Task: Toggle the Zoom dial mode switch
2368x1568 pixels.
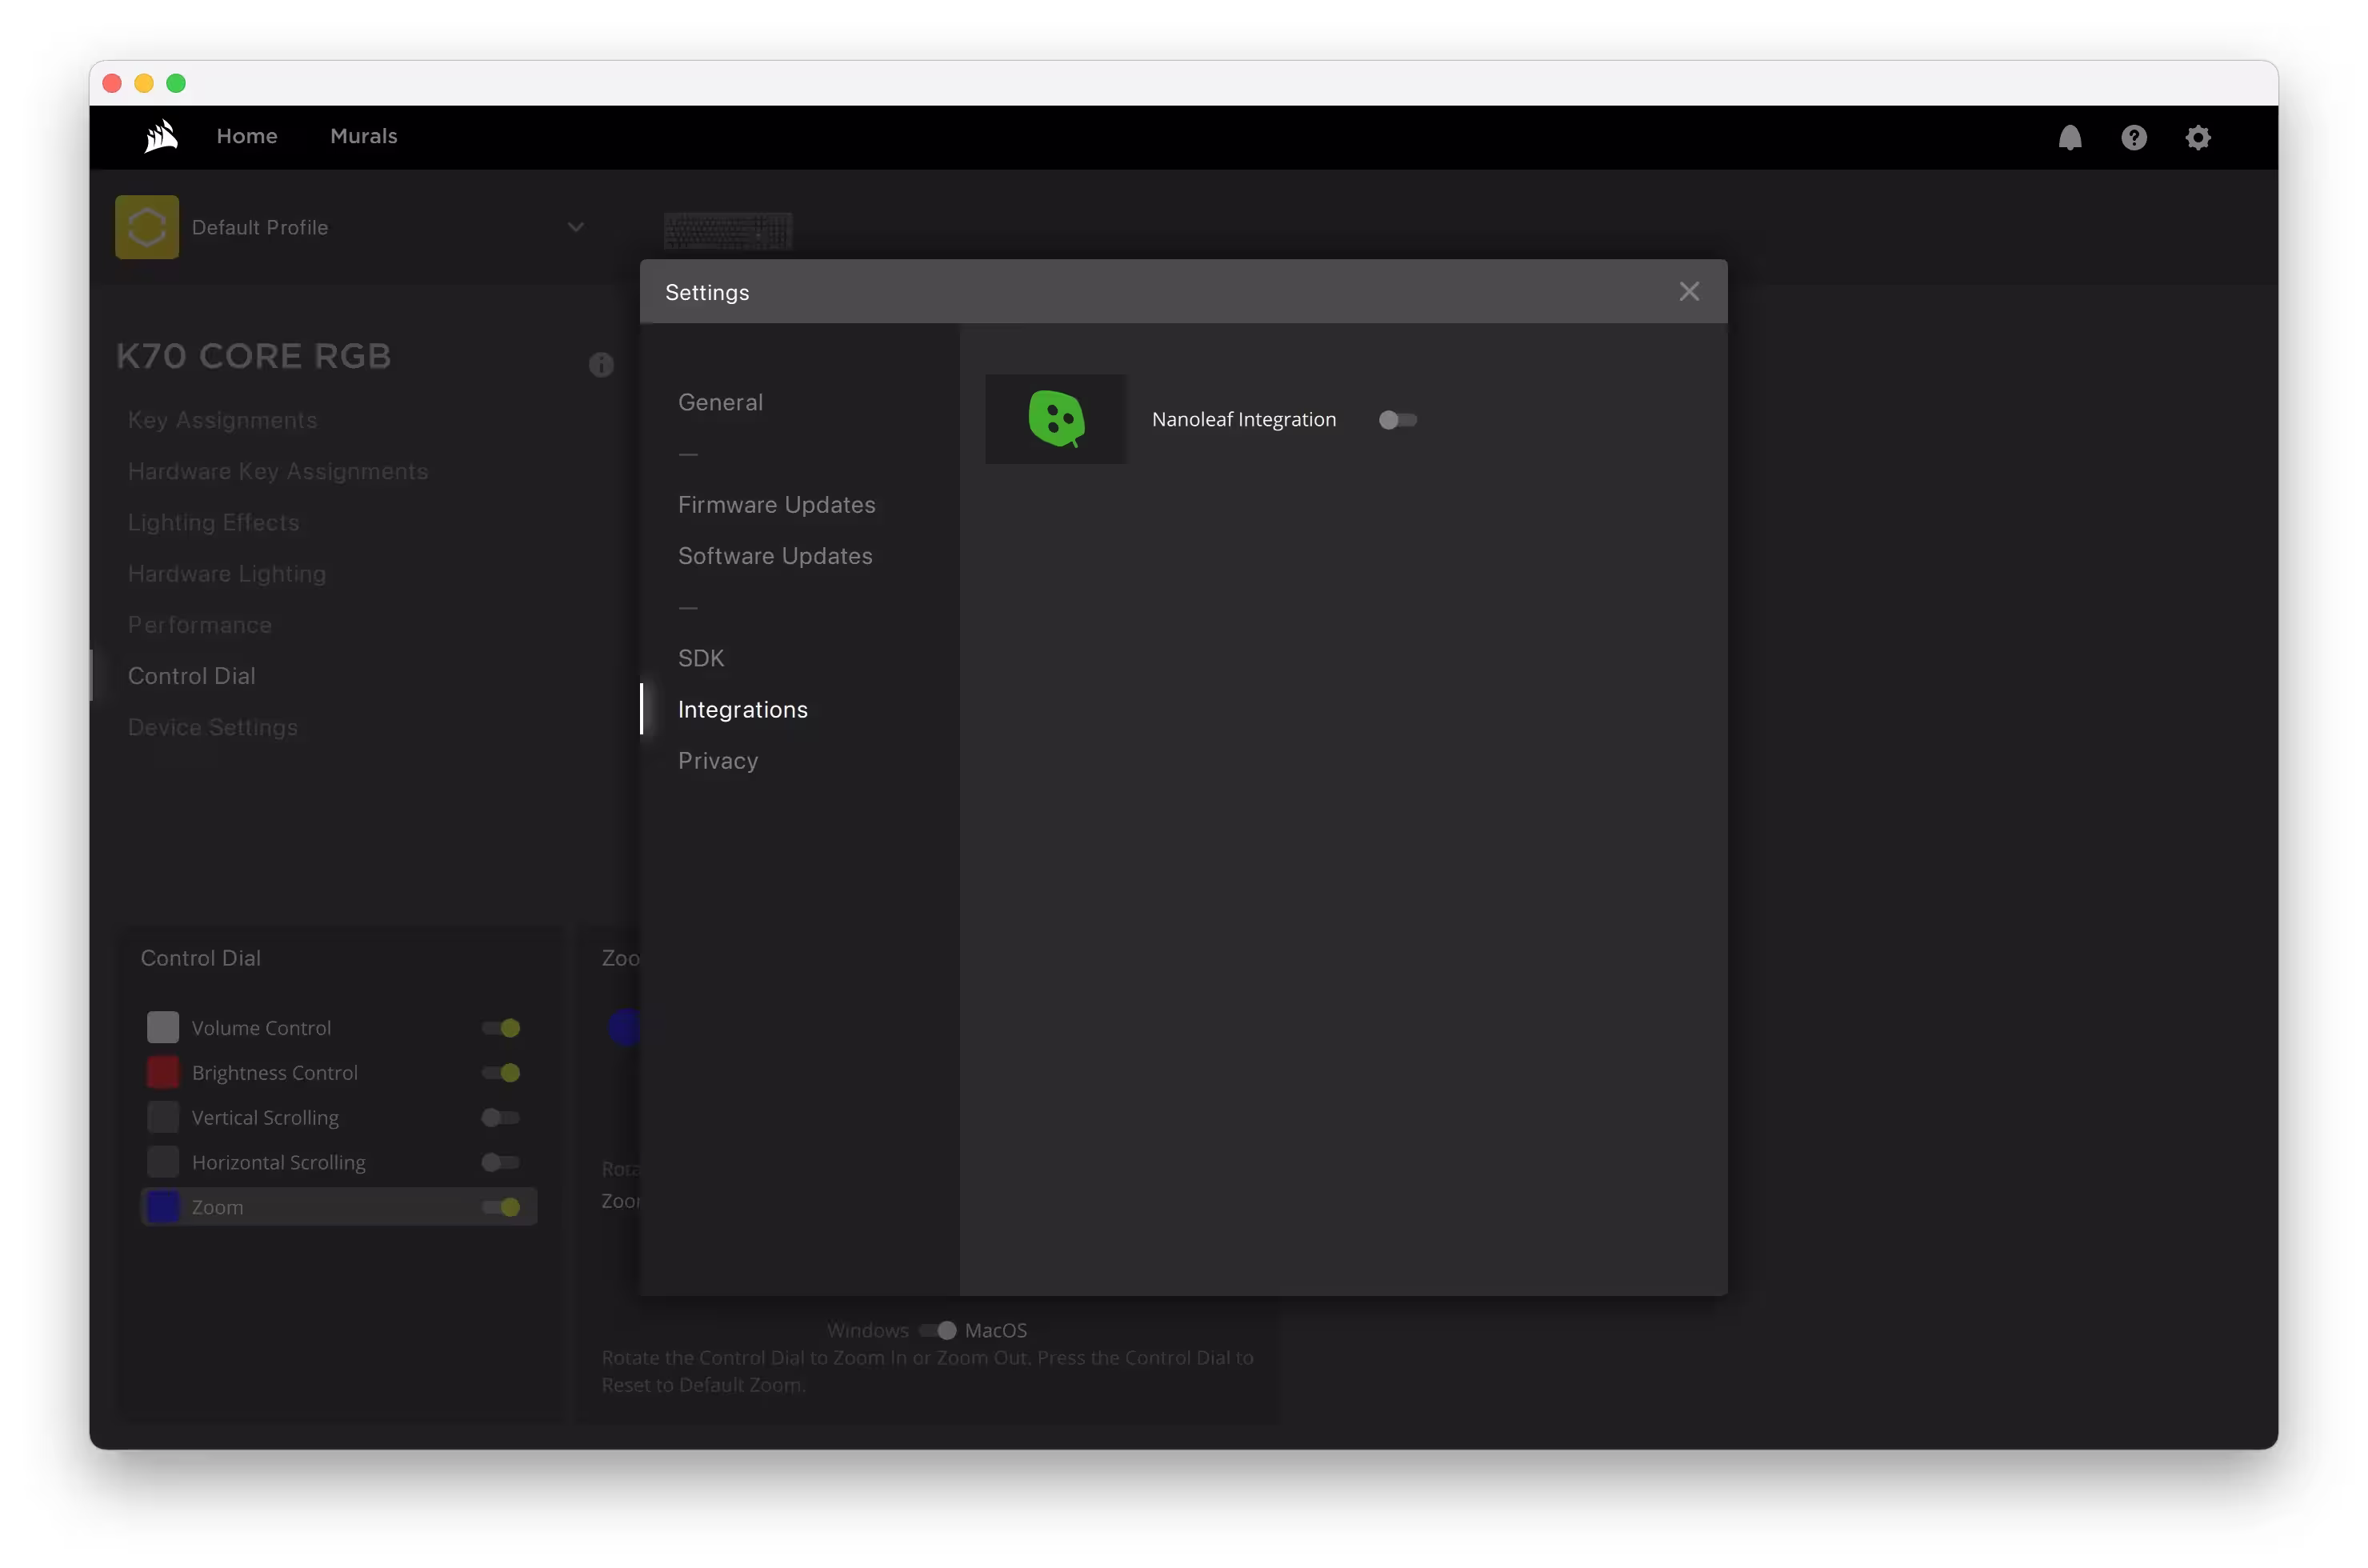Action: [x=500, y=1207]
